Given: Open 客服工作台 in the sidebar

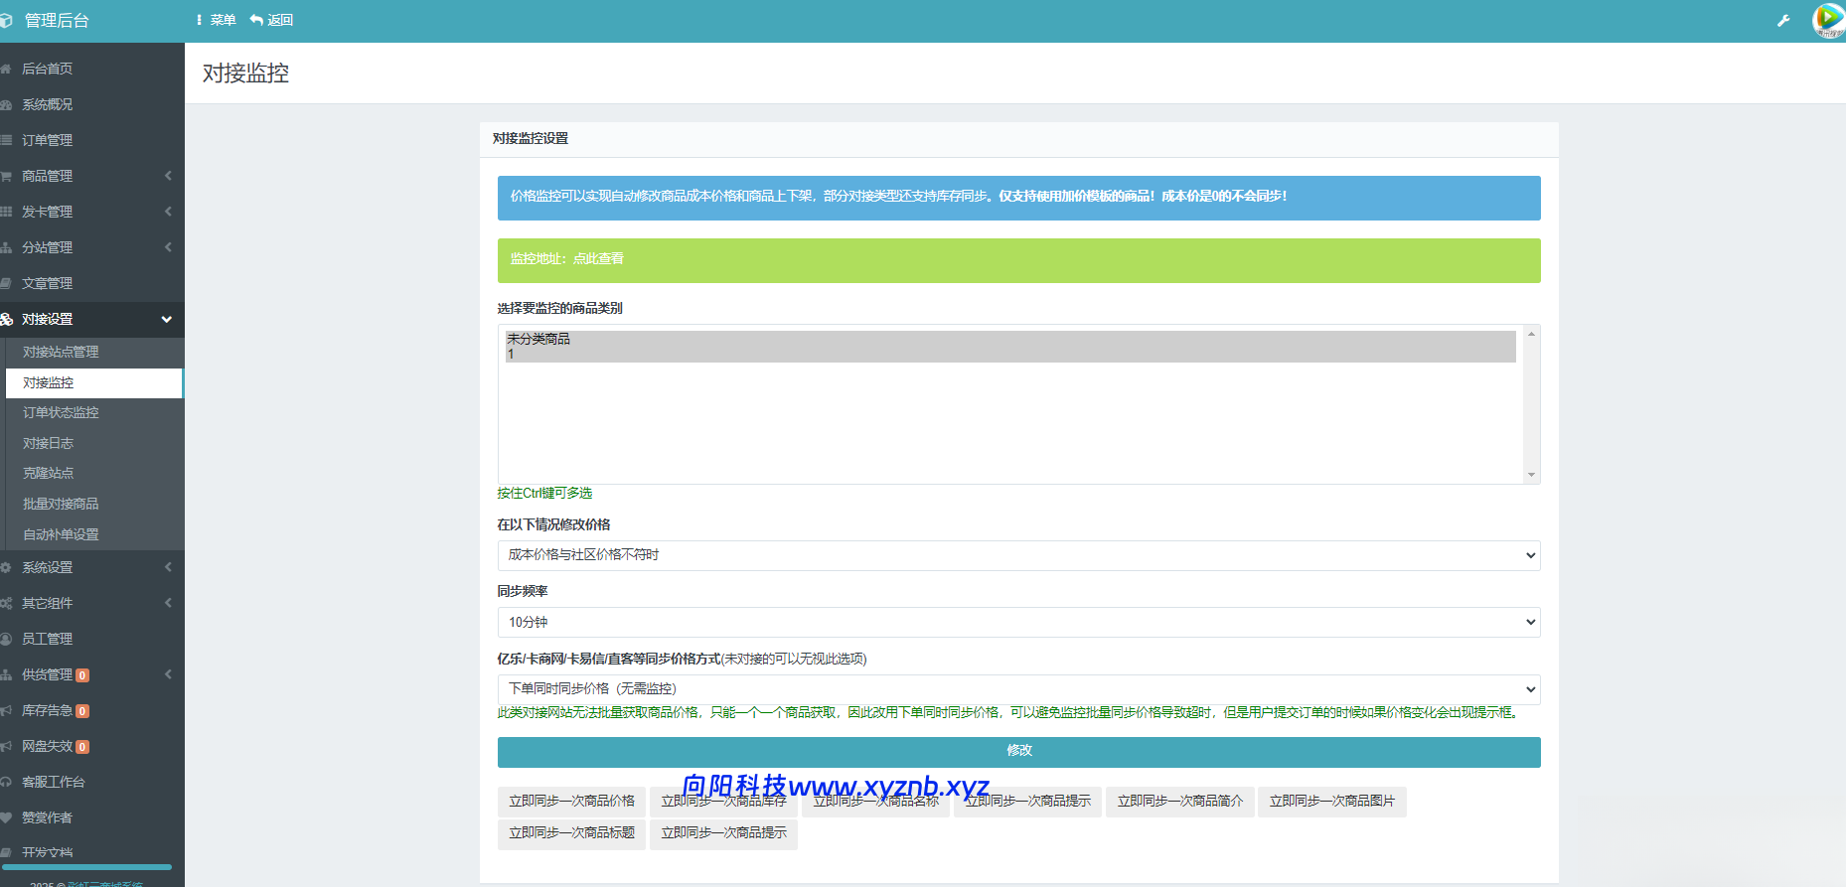Looking at the screenshot, I should [91, 782].
